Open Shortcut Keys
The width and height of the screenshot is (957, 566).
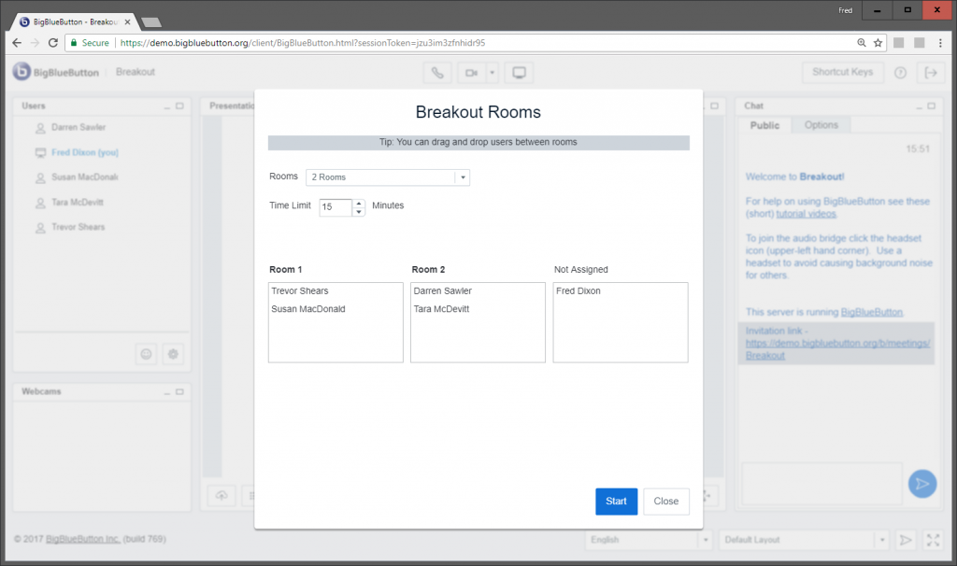(x=842, y=72)
